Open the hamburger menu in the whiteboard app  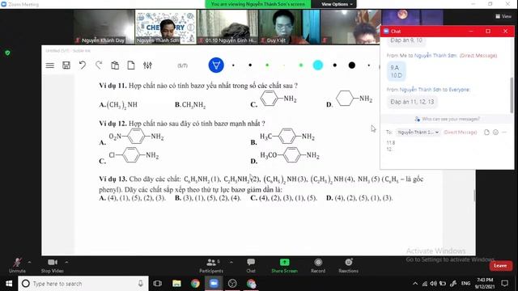tap(50, 65)
